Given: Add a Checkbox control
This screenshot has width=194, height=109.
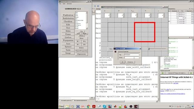Looking at the screenshot, I should 68,21.
